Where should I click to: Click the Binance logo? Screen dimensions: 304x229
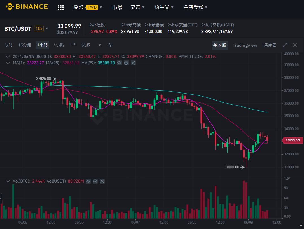27,7
